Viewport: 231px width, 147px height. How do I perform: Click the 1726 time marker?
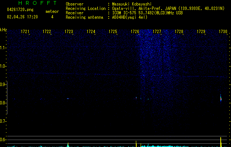point(135,32)
